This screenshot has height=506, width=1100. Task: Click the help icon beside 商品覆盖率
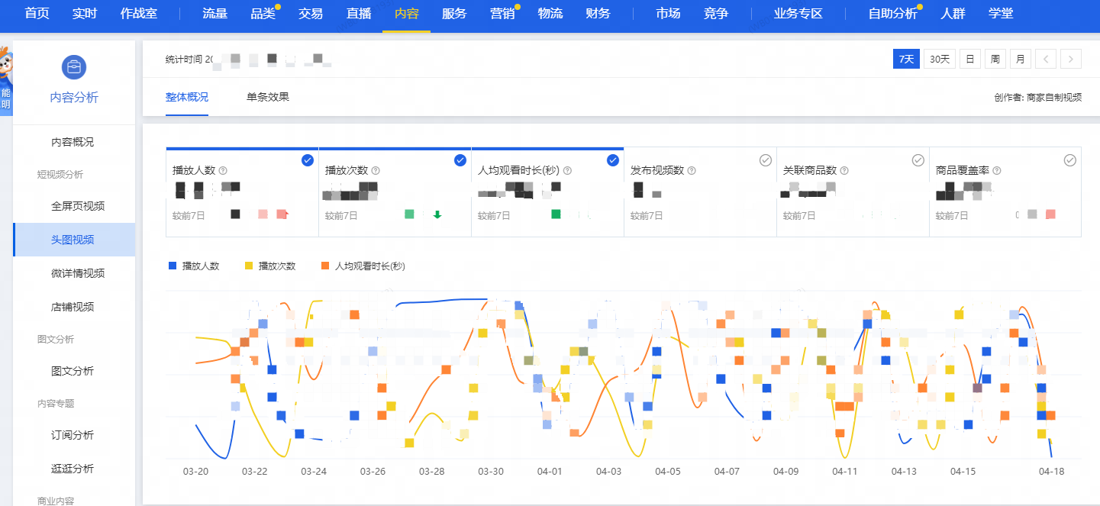coord(997,171)
